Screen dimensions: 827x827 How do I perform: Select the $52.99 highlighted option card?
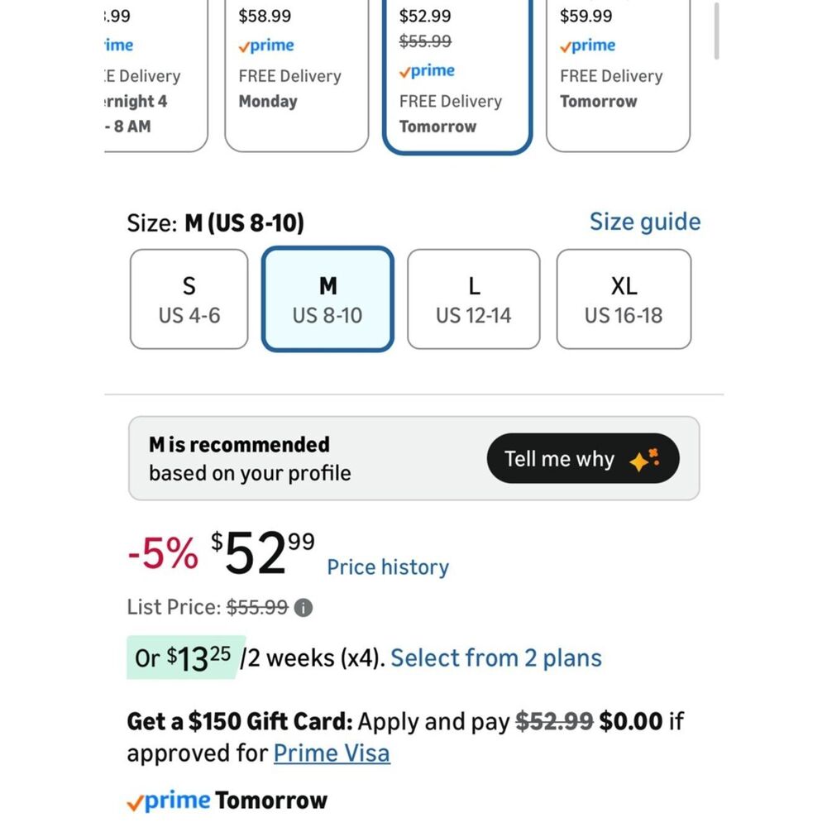coord(457,76)
